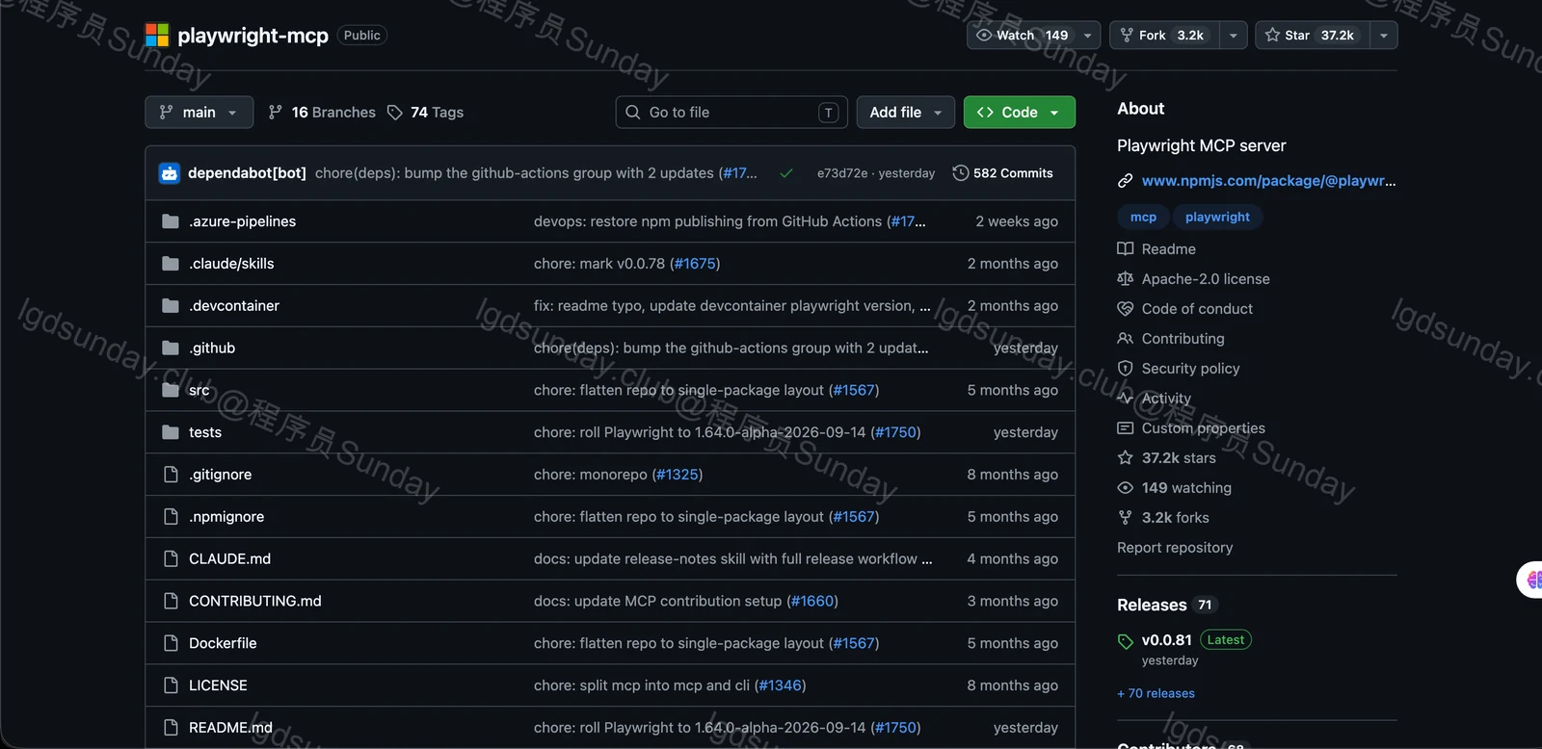Viewport: 1542px width, 749px height.
Task: Click the LICENSE file icon
Action: coord(171,685)
